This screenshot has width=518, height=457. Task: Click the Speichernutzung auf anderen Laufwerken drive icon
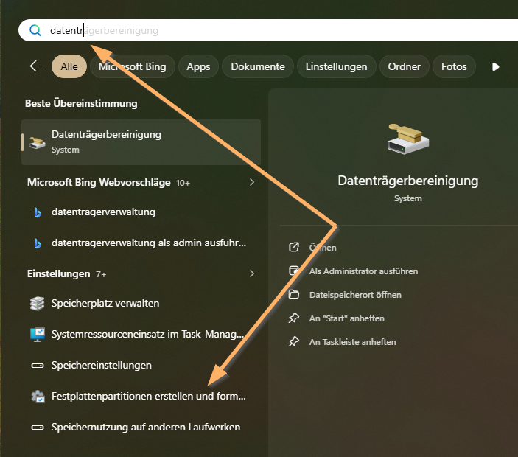38,428
